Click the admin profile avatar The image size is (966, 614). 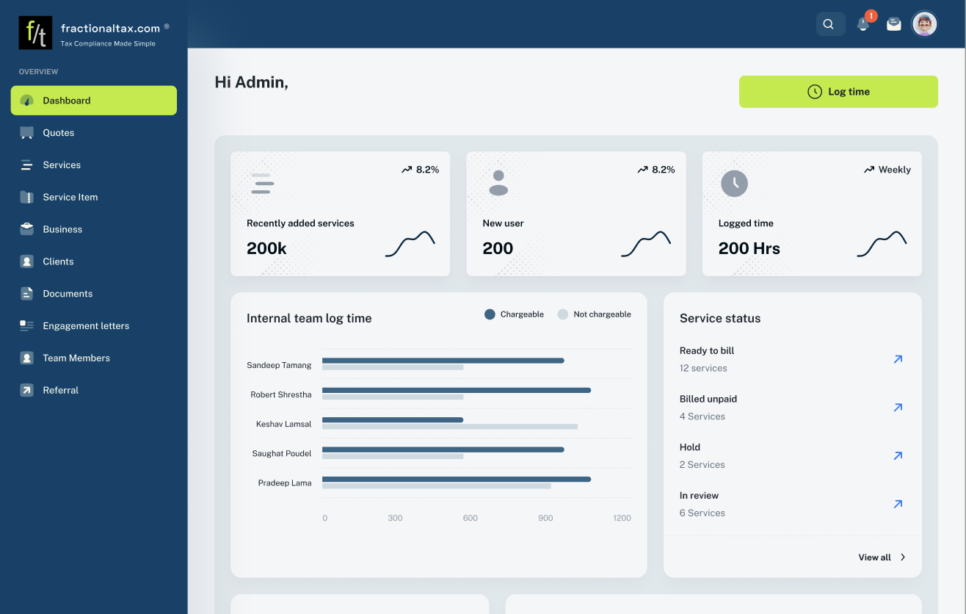(923, 24)
